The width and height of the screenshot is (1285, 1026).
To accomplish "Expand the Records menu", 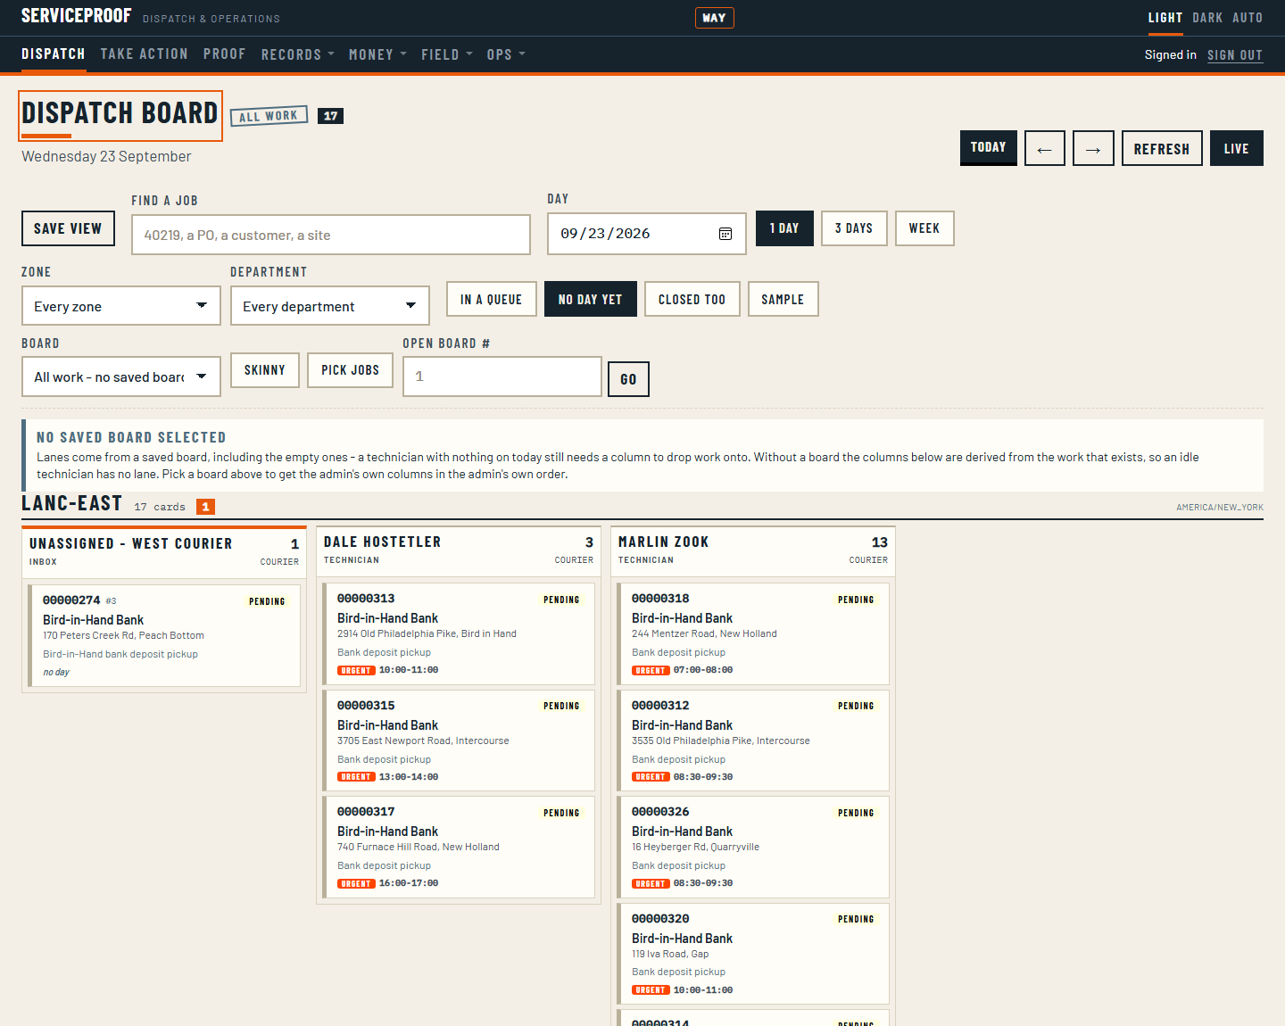I will (x=298, y=54).
